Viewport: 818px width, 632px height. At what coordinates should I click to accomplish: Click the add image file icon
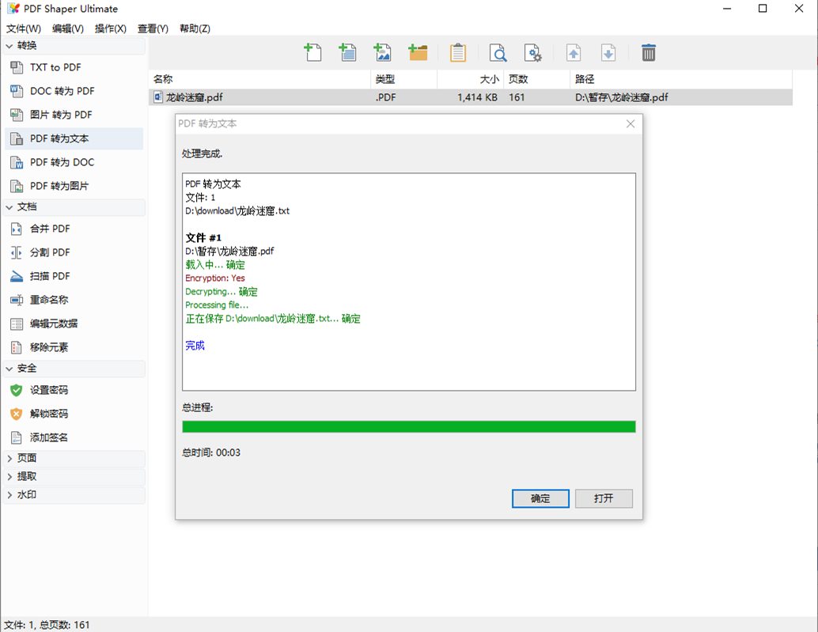(x=383, y=53)
